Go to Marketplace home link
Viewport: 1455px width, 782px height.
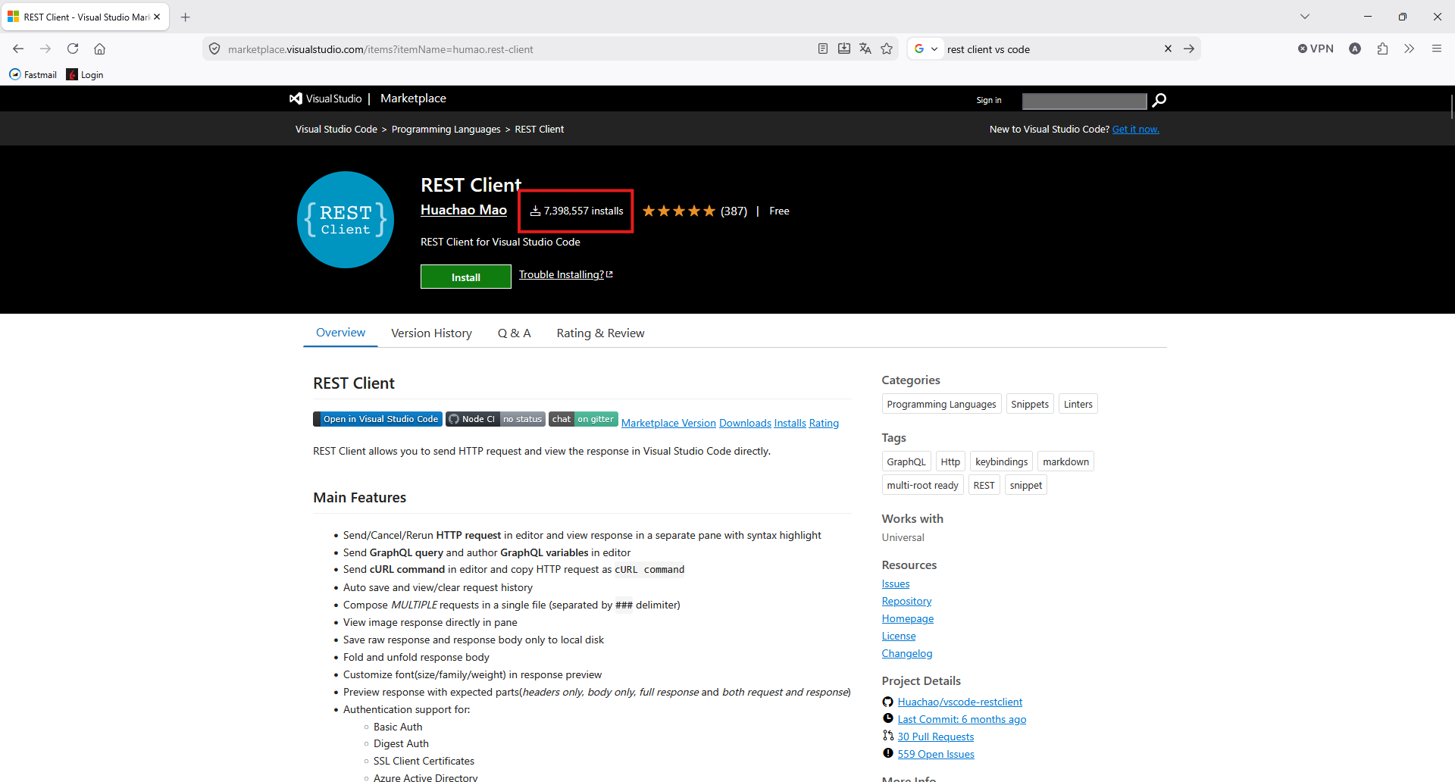(413, 99)
